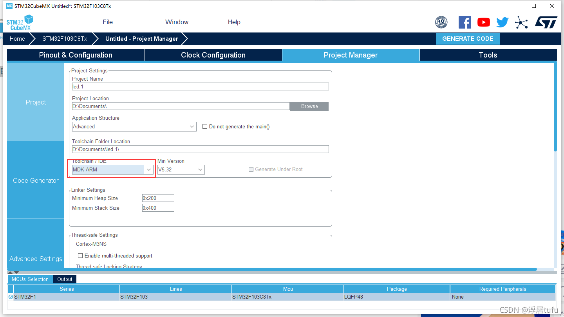Click the Mcu column header

click(288, 289)
